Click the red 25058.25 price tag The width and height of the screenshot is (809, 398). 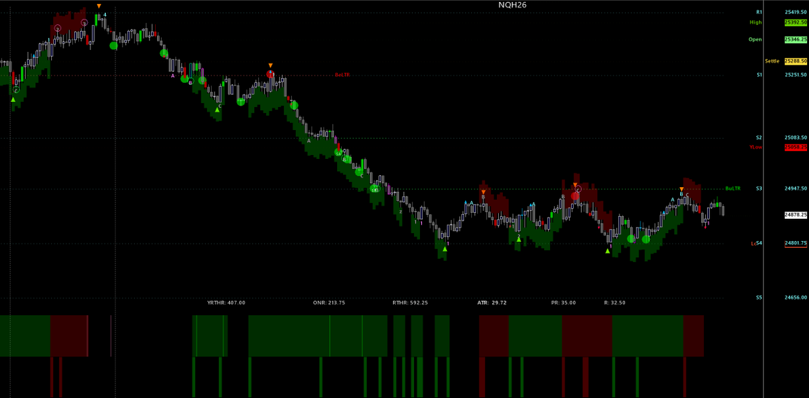coord(796,147)
